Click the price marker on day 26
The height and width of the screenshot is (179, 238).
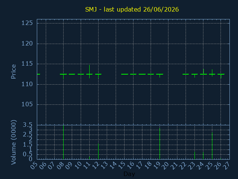pyautogui.click(x=221, y=76)
